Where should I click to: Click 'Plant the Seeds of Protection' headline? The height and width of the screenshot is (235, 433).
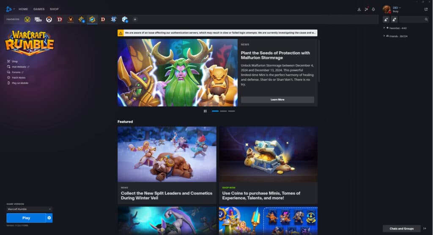click(x=275, y=55)
